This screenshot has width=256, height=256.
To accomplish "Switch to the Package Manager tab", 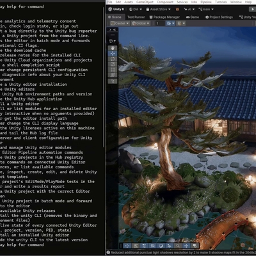I will point(164,17).
